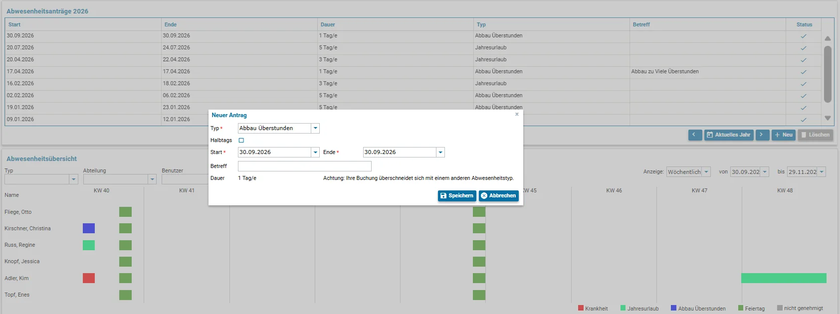Click the status checkmark in the 30.09.2026 row

coord(804,36)
